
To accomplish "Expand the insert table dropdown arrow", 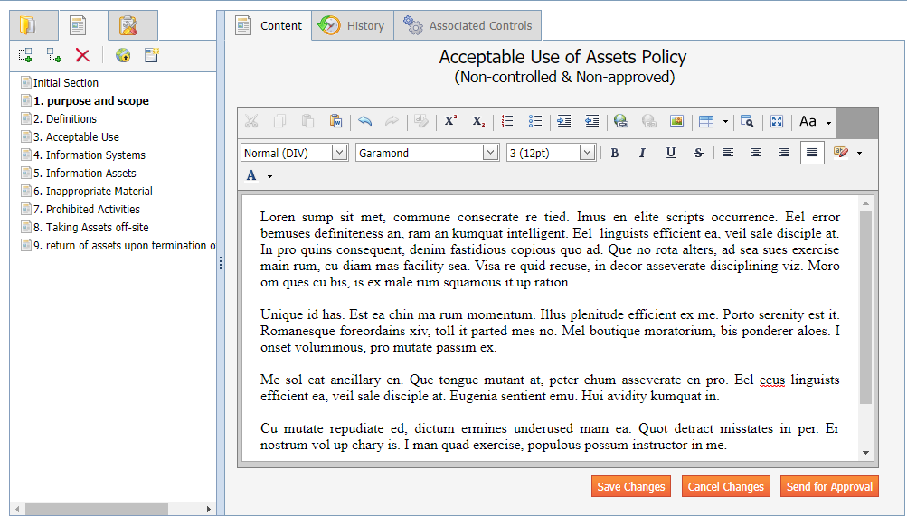I will pos(725,122).
